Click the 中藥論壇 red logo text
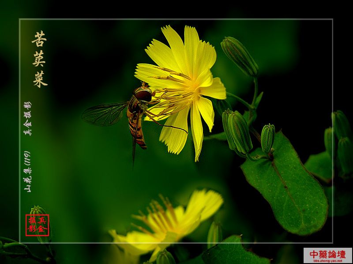The image size is (353, 264). [327, 254]
